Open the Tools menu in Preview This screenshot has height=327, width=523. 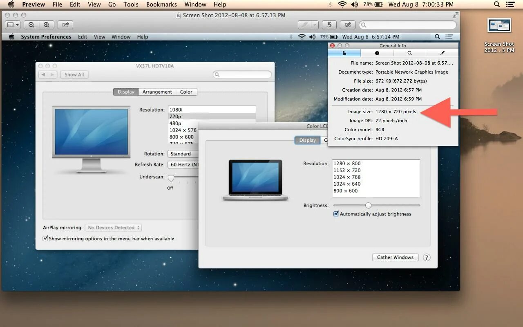131,4
